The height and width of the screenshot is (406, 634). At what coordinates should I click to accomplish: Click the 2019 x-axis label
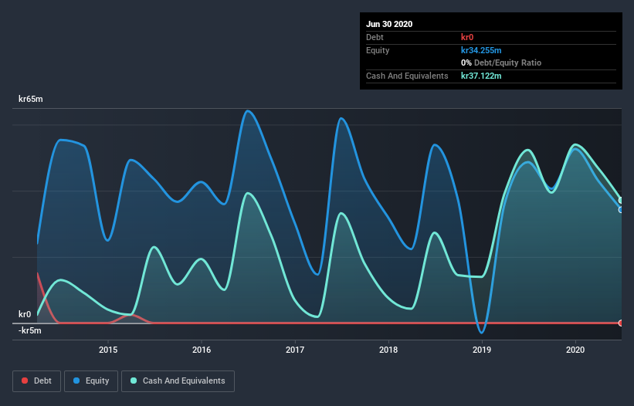tap(482, 350)
